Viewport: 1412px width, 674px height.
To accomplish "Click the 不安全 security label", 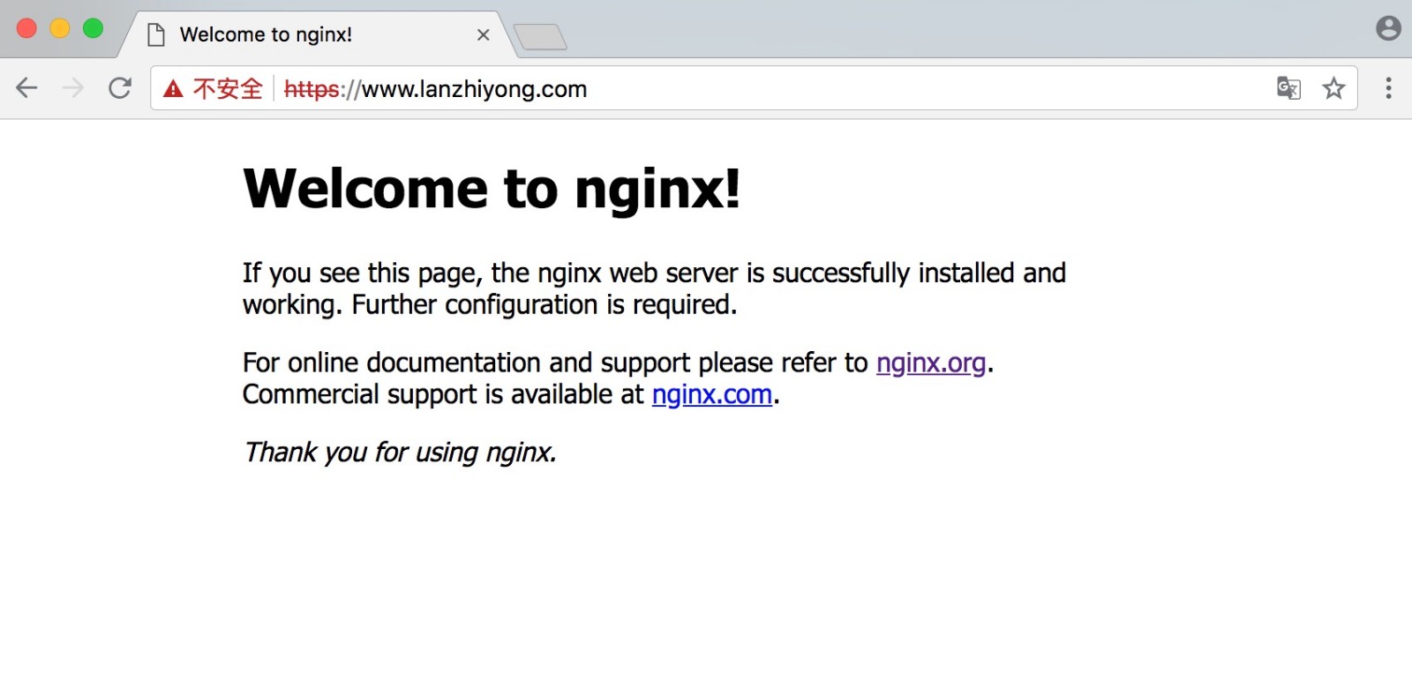I will pos(228,89).
